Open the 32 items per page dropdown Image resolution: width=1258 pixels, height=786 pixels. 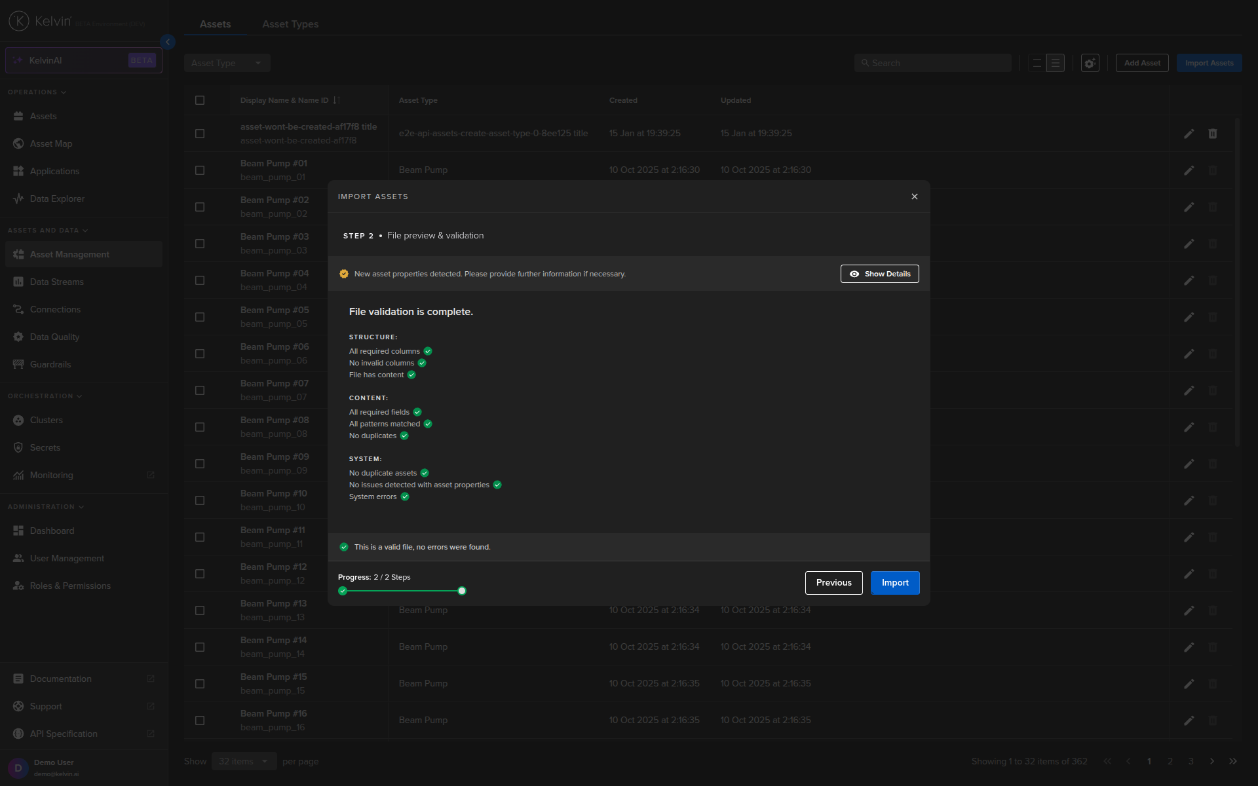[243, 761]
